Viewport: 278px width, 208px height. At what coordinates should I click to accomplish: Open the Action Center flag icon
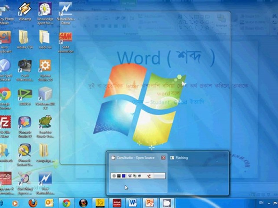point(276,203)
